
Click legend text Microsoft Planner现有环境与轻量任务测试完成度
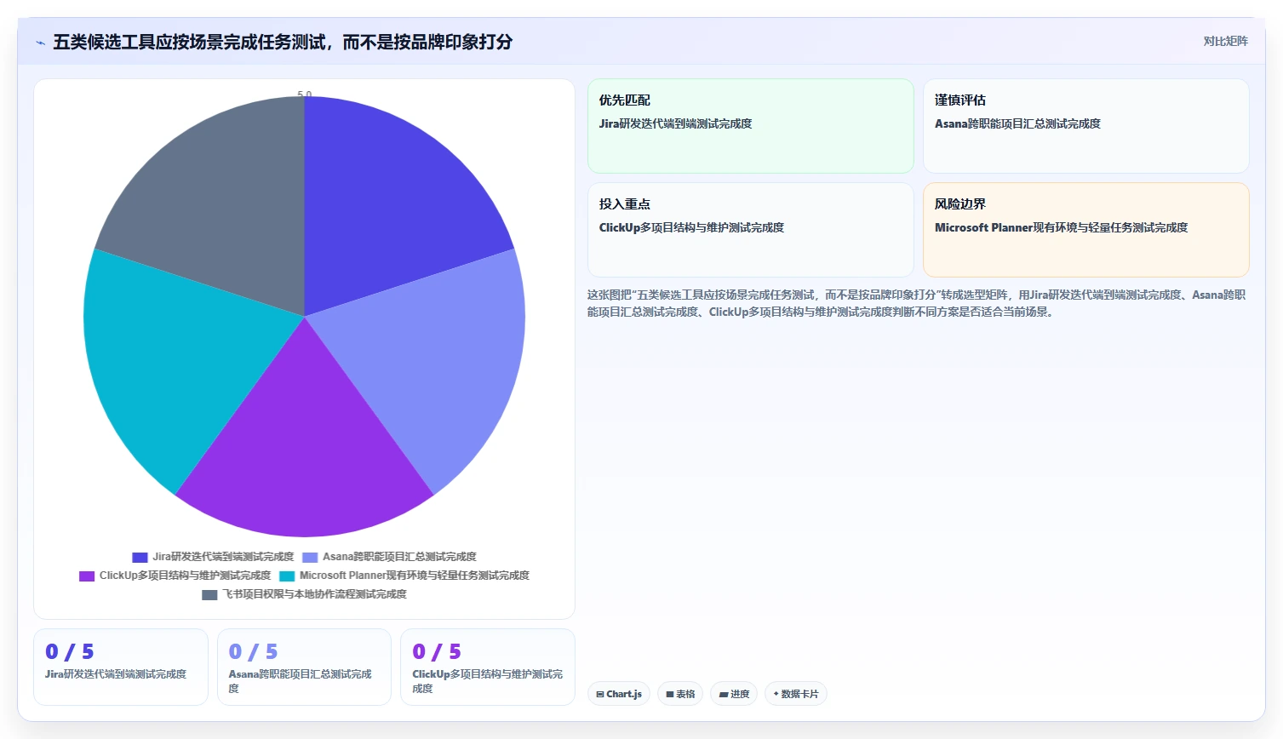coord(415,576)
